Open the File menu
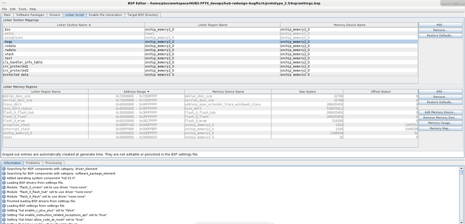The width and height of the screenshot is (465, 224). pos(4,9)
